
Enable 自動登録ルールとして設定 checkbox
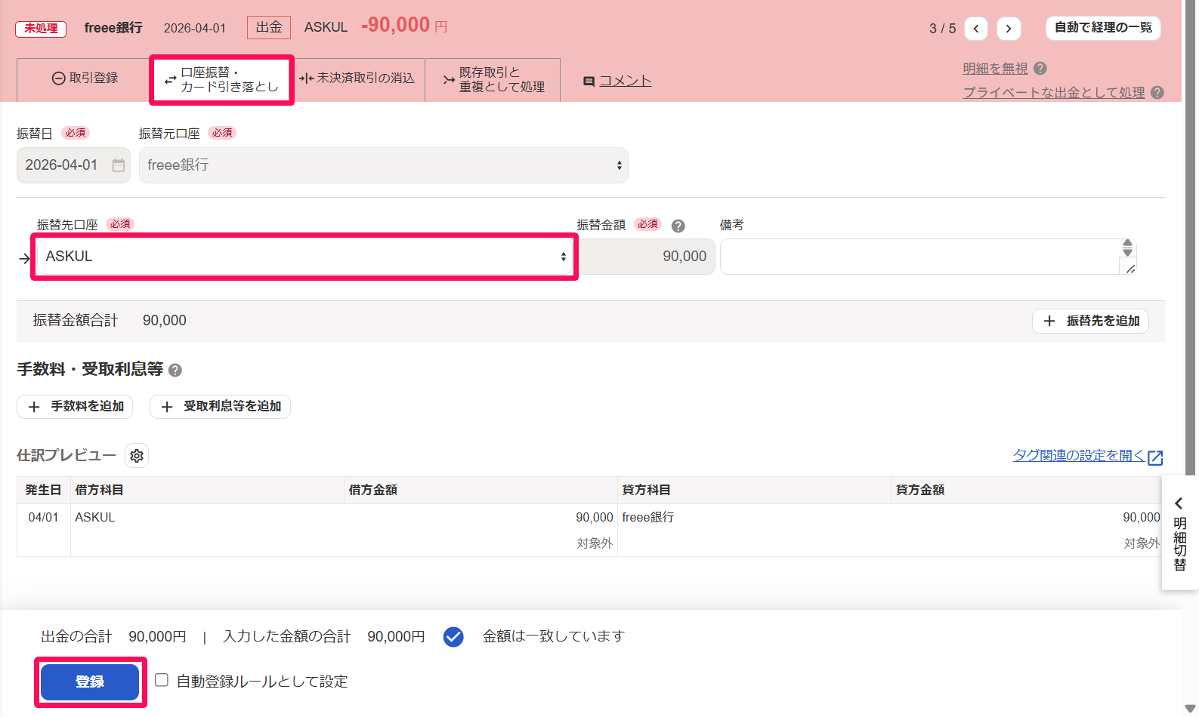point(162,680)
